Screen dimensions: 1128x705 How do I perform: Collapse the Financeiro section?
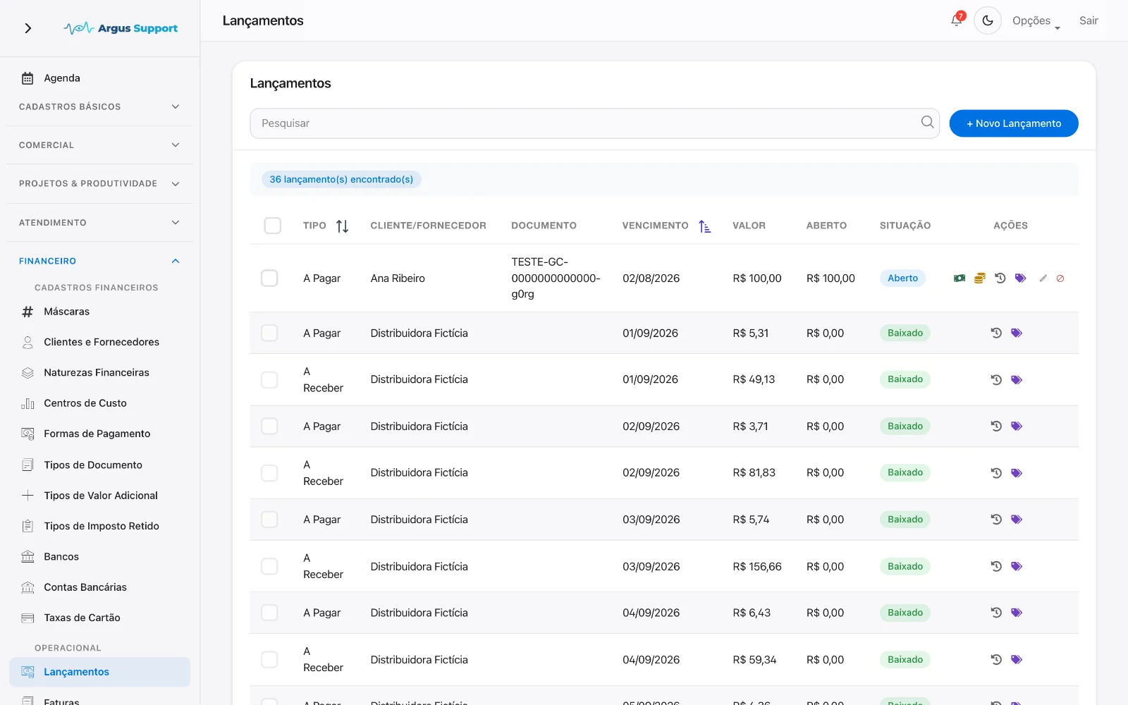(x=99, y=261)
